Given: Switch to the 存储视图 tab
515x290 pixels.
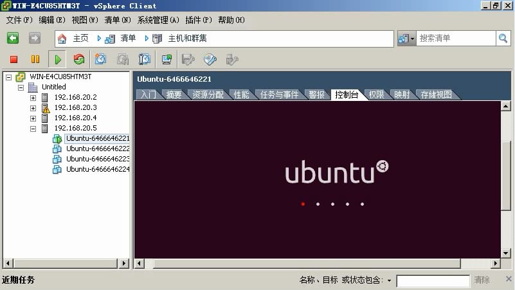Looking at the screenshot, I should point(436,95).
